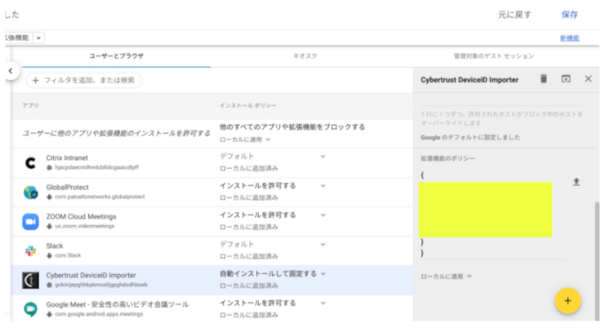Switch to the キオスク tab
Image resolution: width=604 pixels, height=328 pixels.
click(x=305, y=56)
